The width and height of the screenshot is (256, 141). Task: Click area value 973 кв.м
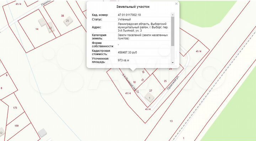[123, 60]
